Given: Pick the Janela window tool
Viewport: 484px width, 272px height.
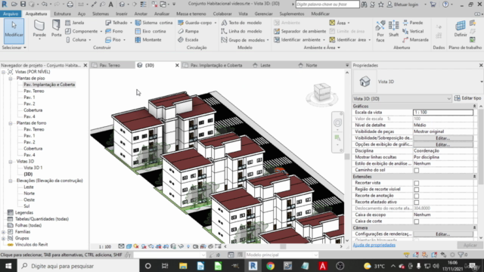Looking at the screenshot, I should (75, 23).
